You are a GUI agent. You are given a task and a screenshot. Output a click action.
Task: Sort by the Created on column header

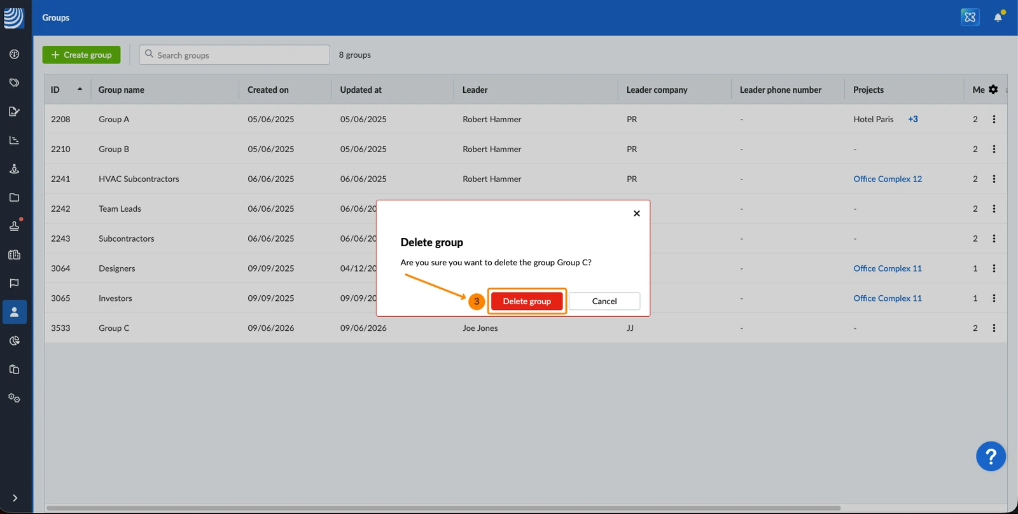coord(268,90)
